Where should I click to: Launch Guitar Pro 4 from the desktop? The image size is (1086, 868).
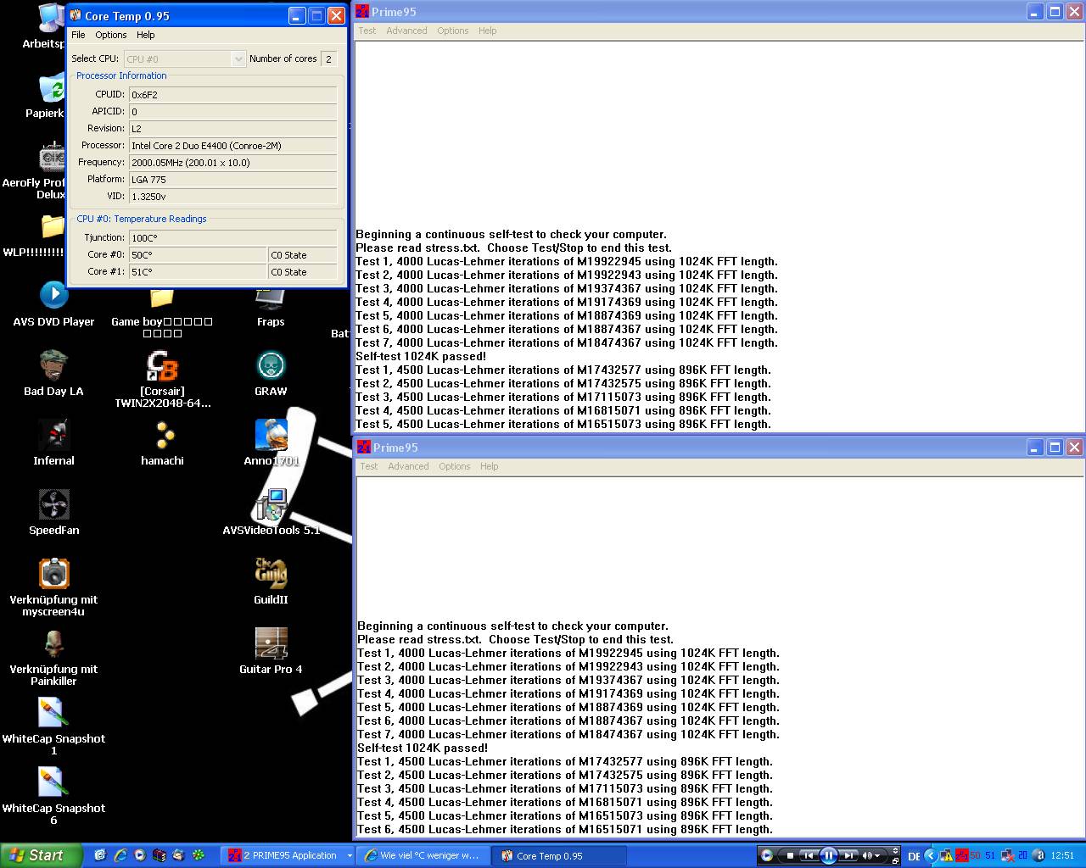[x=271, y=643]
